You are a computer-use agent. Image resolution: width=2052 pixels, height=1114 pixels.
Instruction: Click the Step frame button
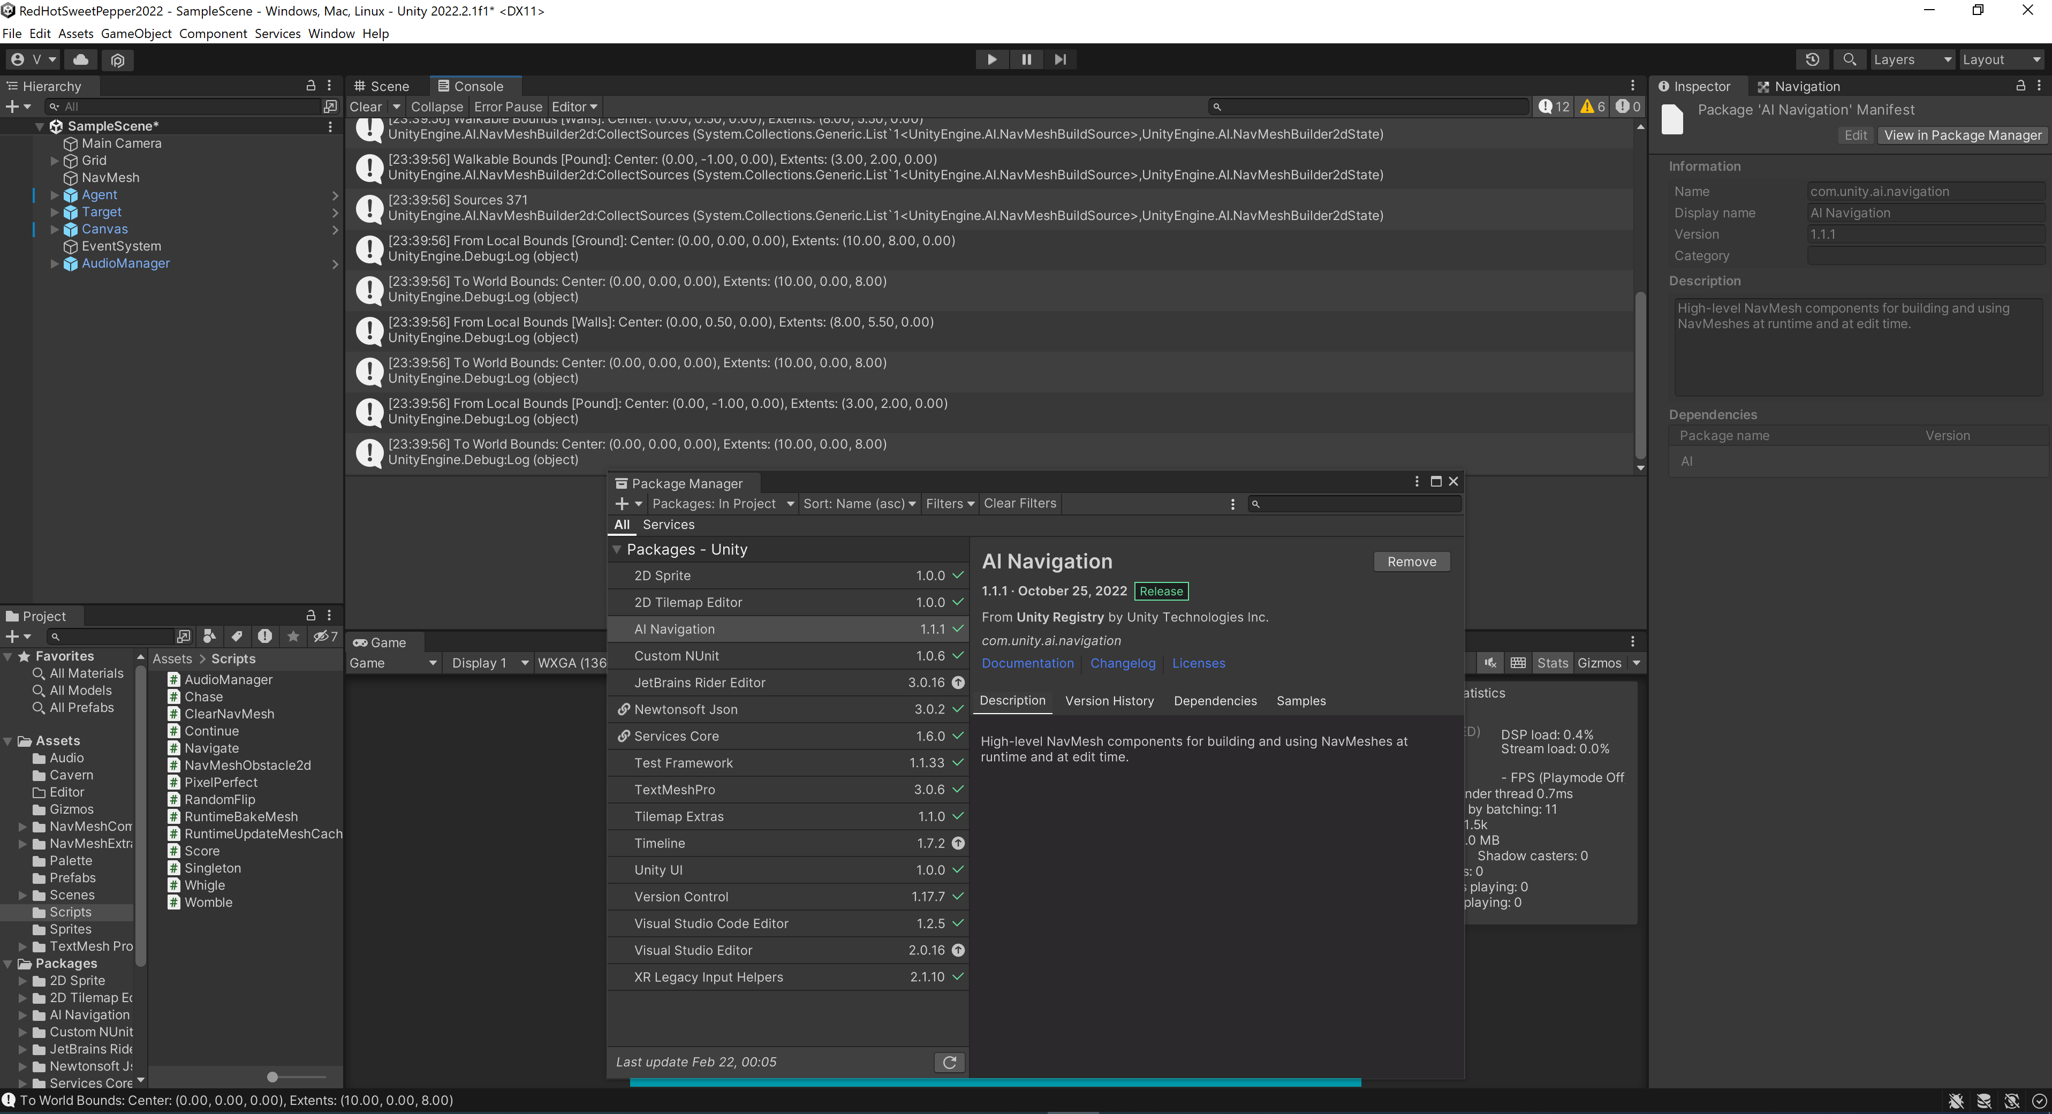pos(1060,59)
